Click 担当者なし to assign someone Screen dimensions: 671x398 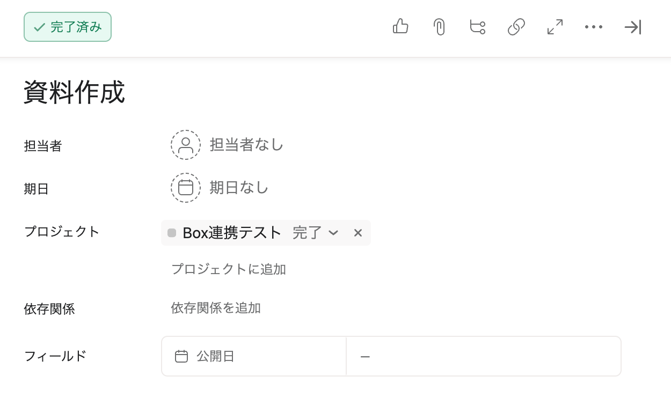[246, 145]
